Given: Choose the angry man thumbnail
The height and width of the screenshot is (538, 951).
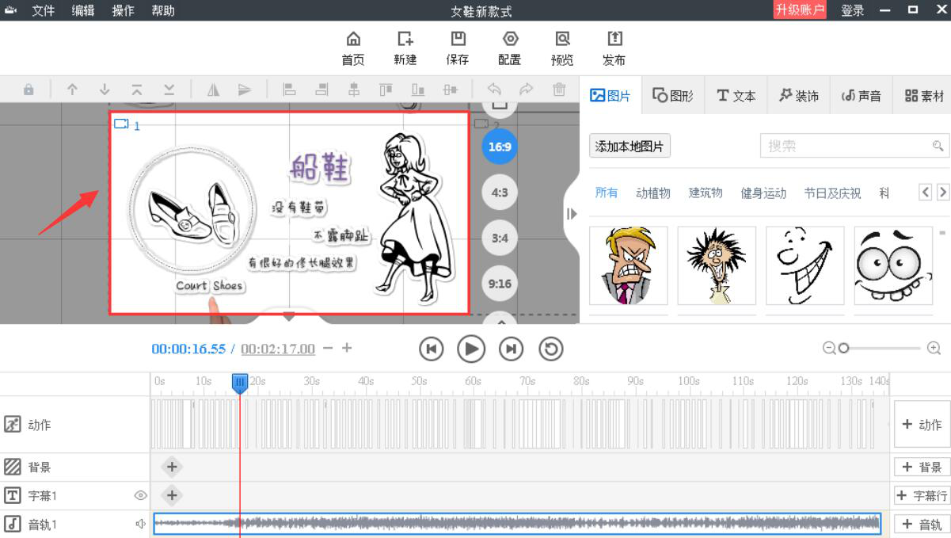Looking at the screenshot, I should coord(629,265).
